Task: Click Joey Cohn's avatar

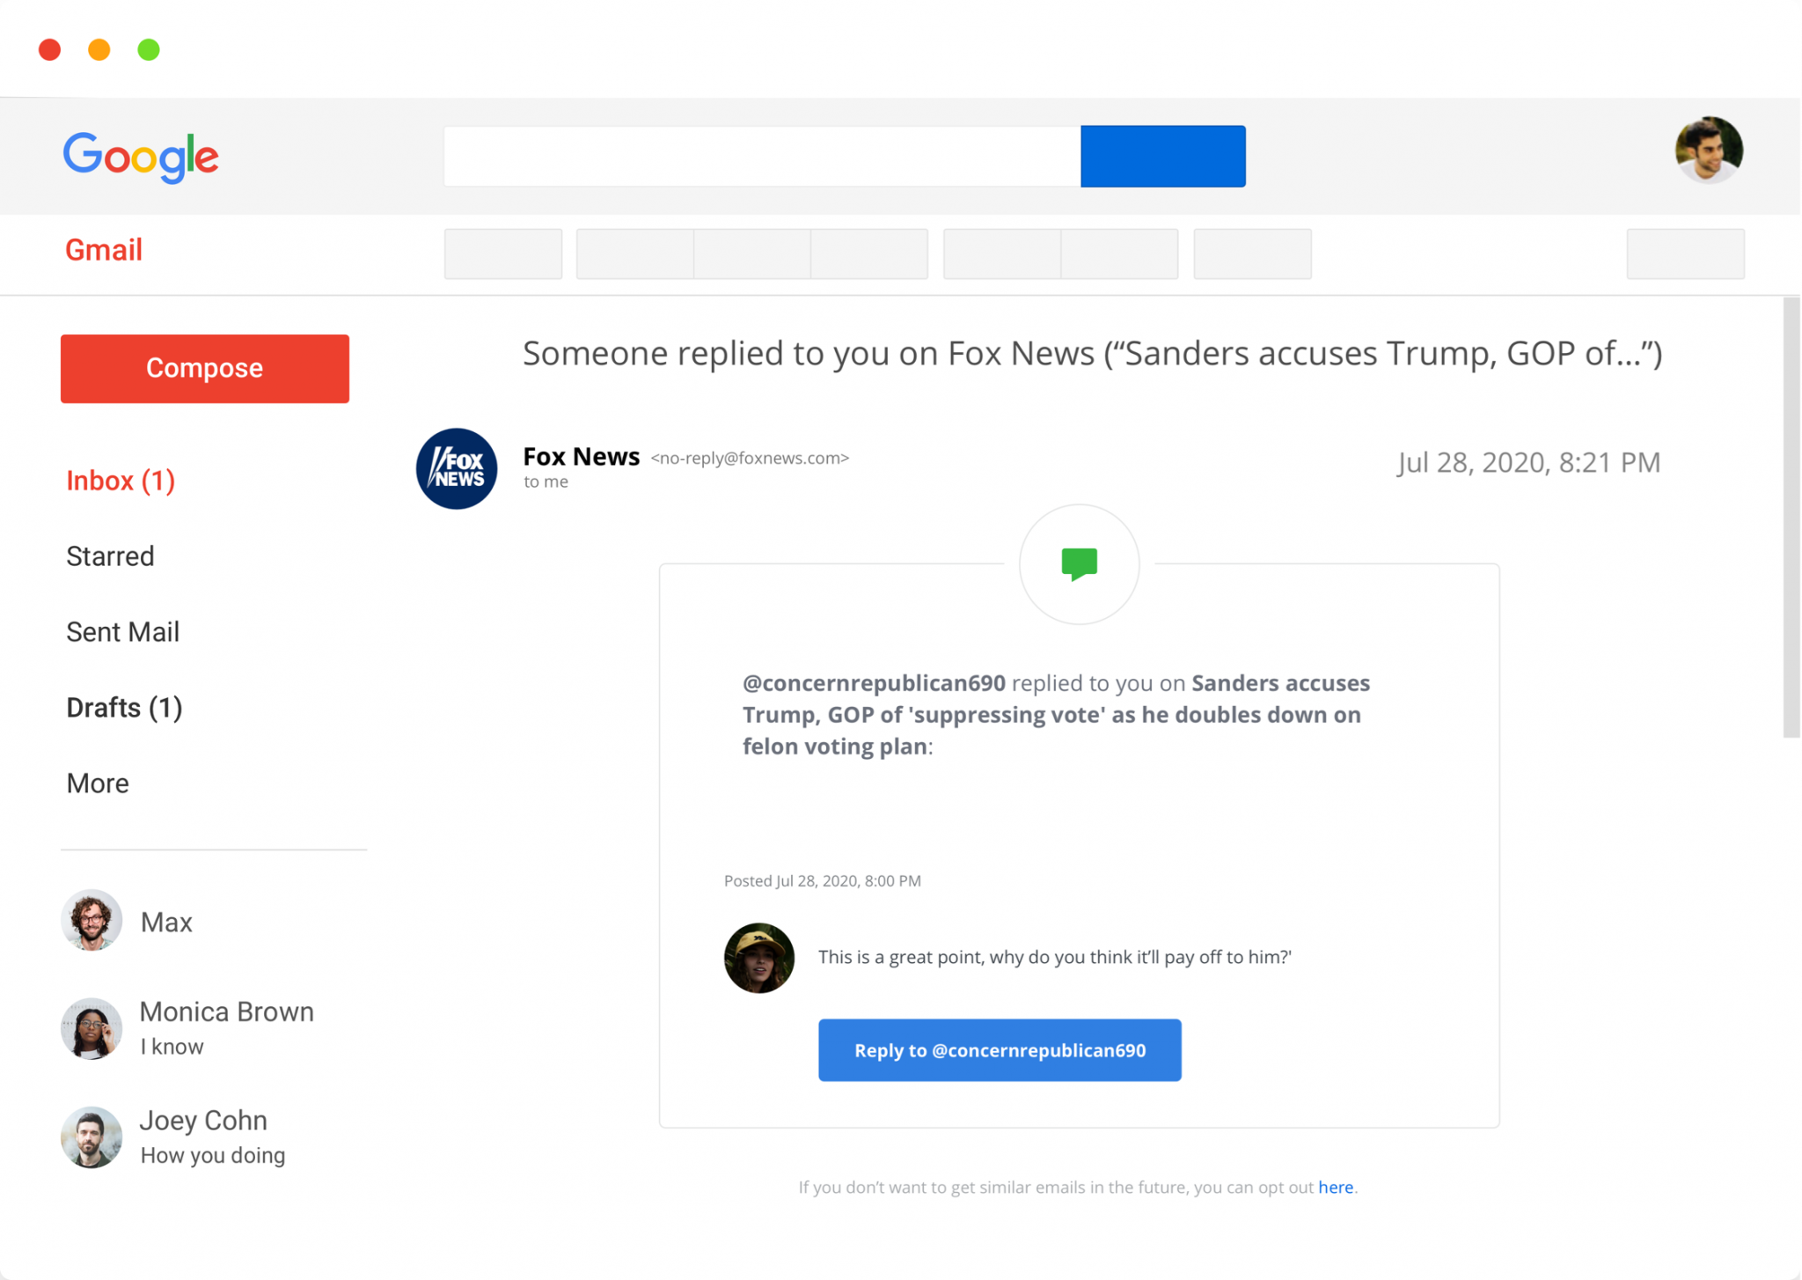Action: click(x=92, y=1137)
